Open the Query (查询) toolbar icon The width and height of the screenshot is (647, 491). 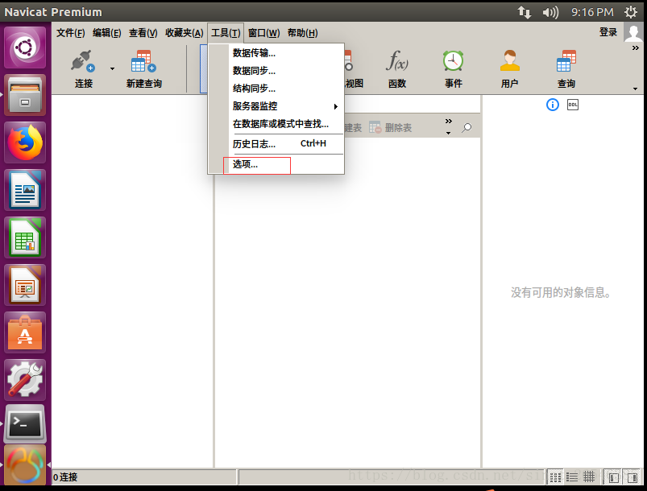566,61
